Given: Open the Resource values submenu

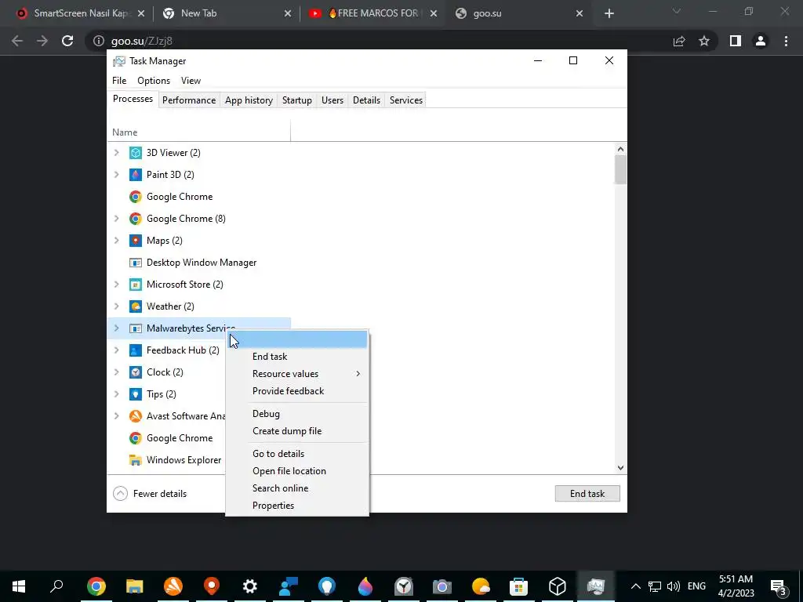Looking at the screenshot, I should 297,374.
